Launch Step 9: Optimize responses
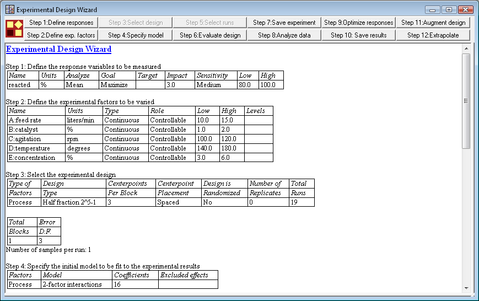Image resolution: width=479 pixels, height=301 pixels. [x=358, y=23]
